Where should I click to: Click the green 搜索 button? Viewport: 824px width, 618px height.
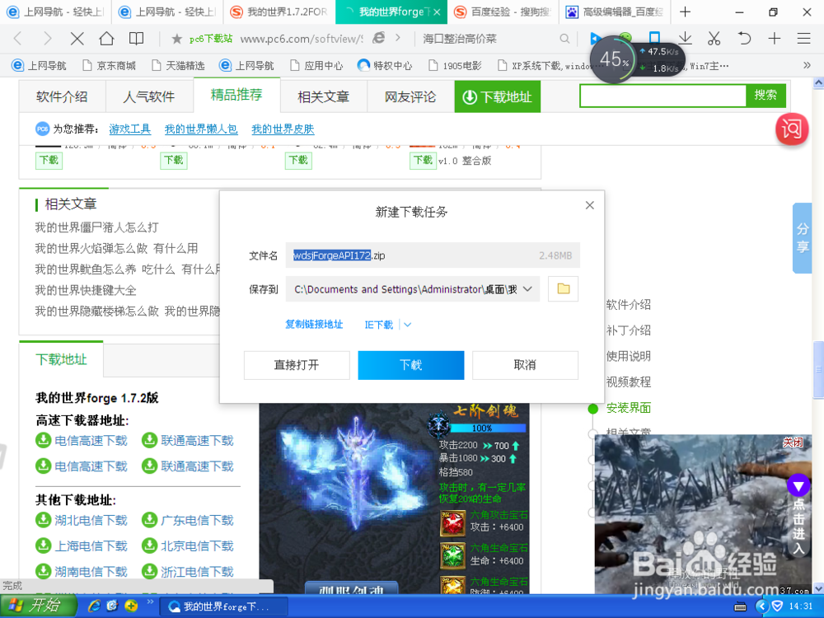pos(765,95)
